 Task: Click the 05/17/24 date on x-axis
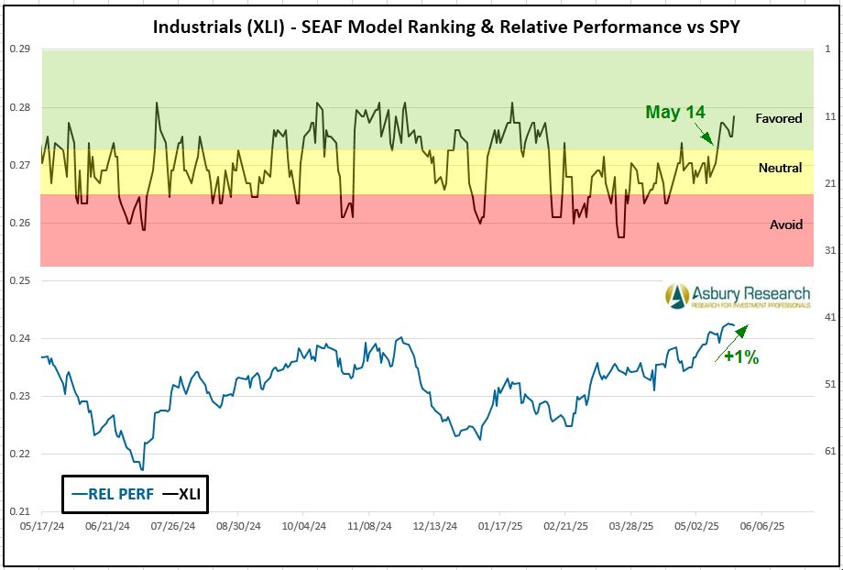(41, 528)
